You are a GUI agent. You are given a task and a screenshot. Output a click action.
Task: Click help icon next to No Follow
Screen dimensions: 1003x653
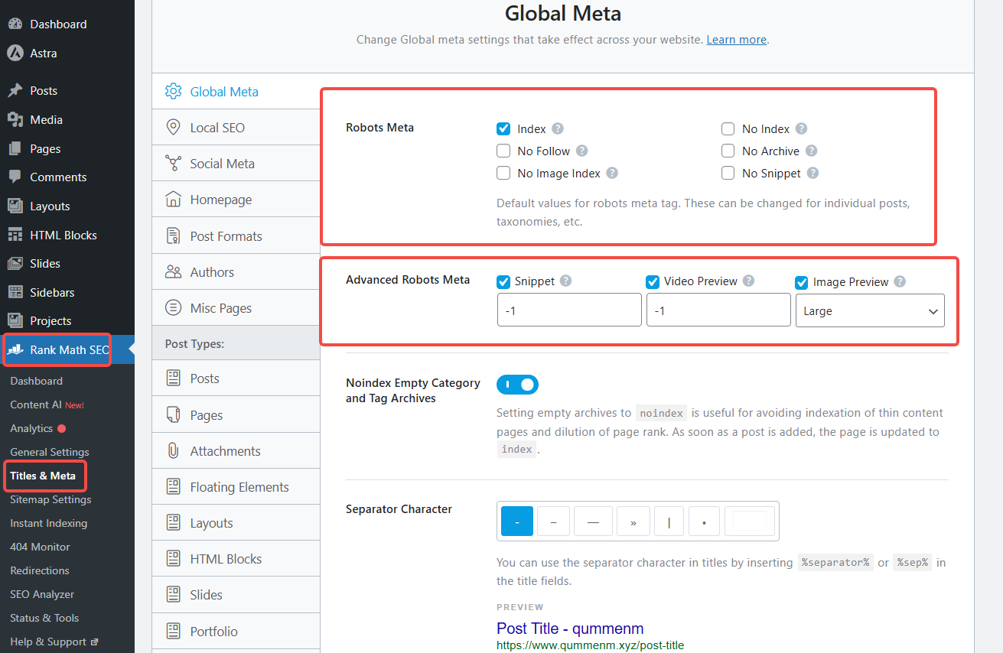[582, 151]
